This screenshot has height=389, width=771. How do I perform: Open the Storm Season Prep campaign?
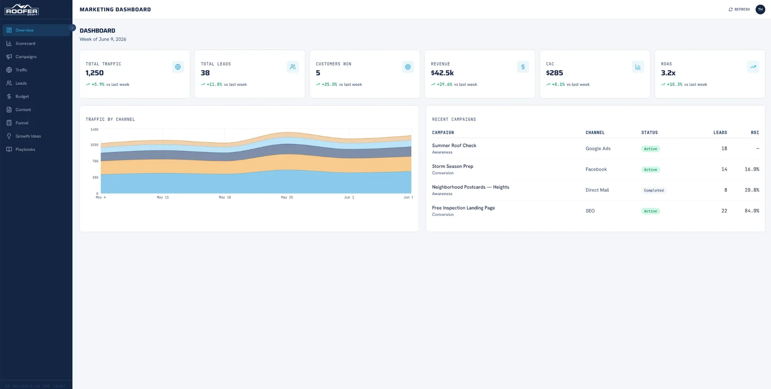coord(452,167)
